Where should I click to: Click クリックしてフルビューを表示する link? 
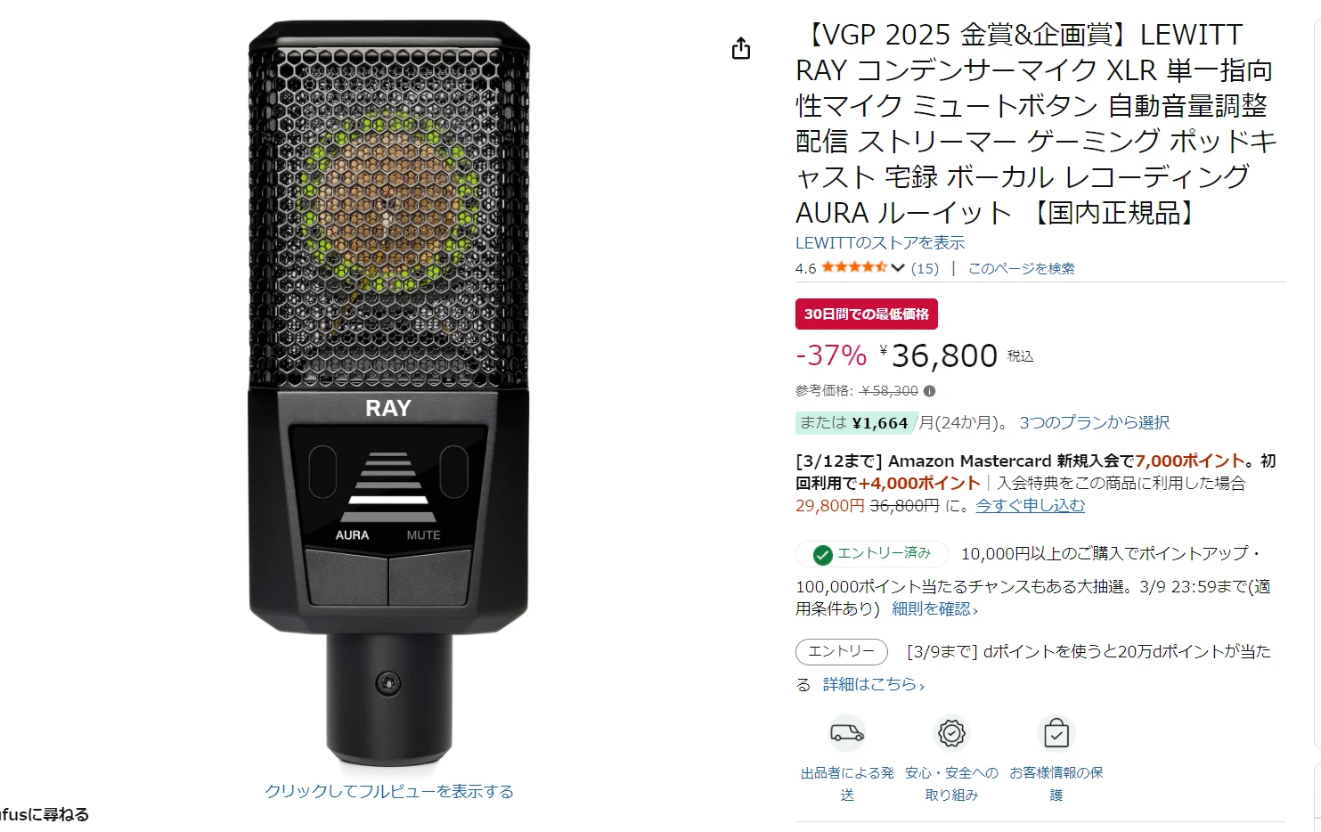tap(389, 791)
